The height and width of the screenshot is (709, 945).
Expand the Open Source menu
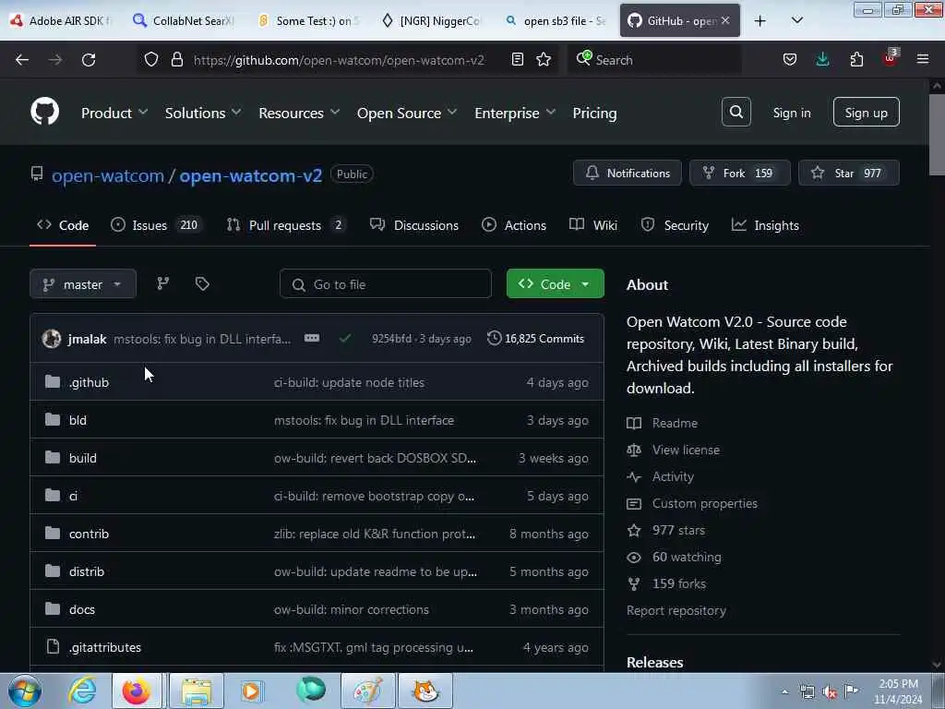coord(407,113)
